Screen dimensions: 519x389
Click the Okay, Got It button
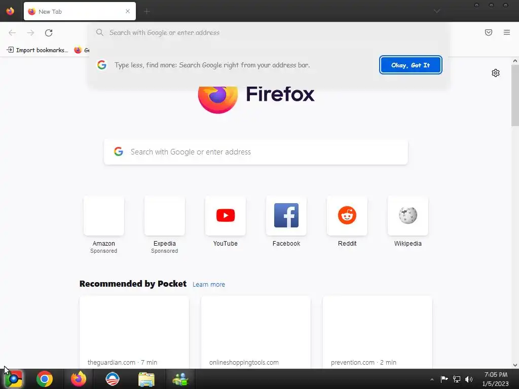[x=411, y=65]
